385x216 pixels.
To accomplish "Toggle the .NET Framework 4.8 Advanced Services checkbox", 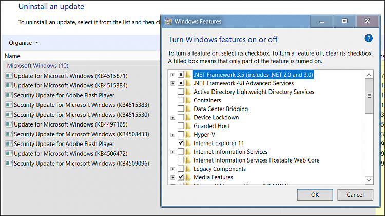I will 181,83.
